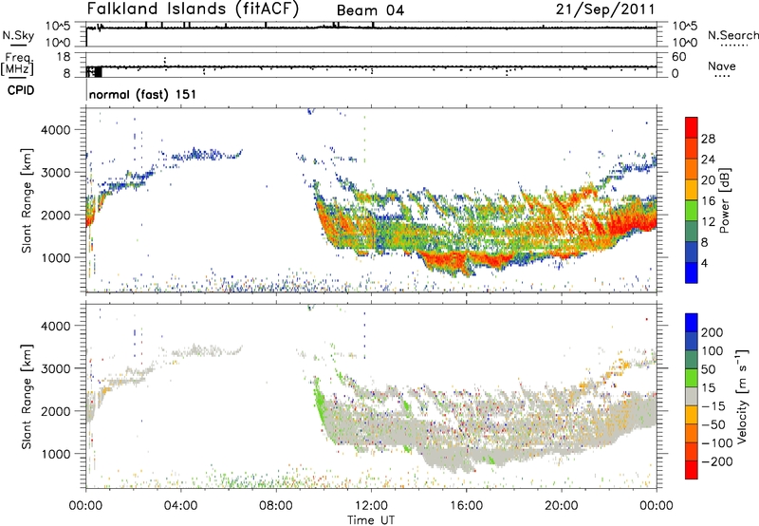Click the 'normal (fast) 151' mode text
The image size is (759, 526).
tap(141, 95)
